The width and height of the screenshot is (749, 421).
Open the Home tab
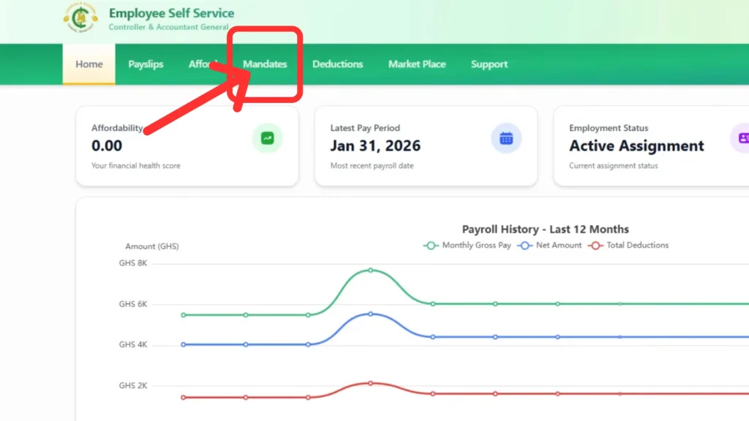89,64
